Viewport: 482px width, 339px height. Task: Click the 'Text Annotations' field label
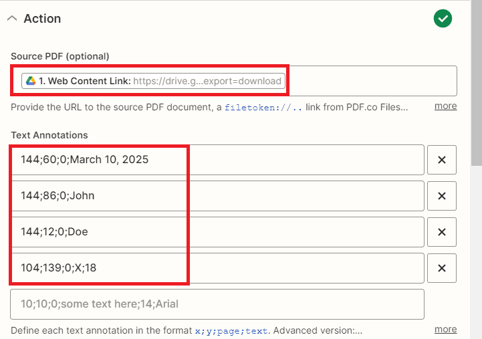point(49,135)
